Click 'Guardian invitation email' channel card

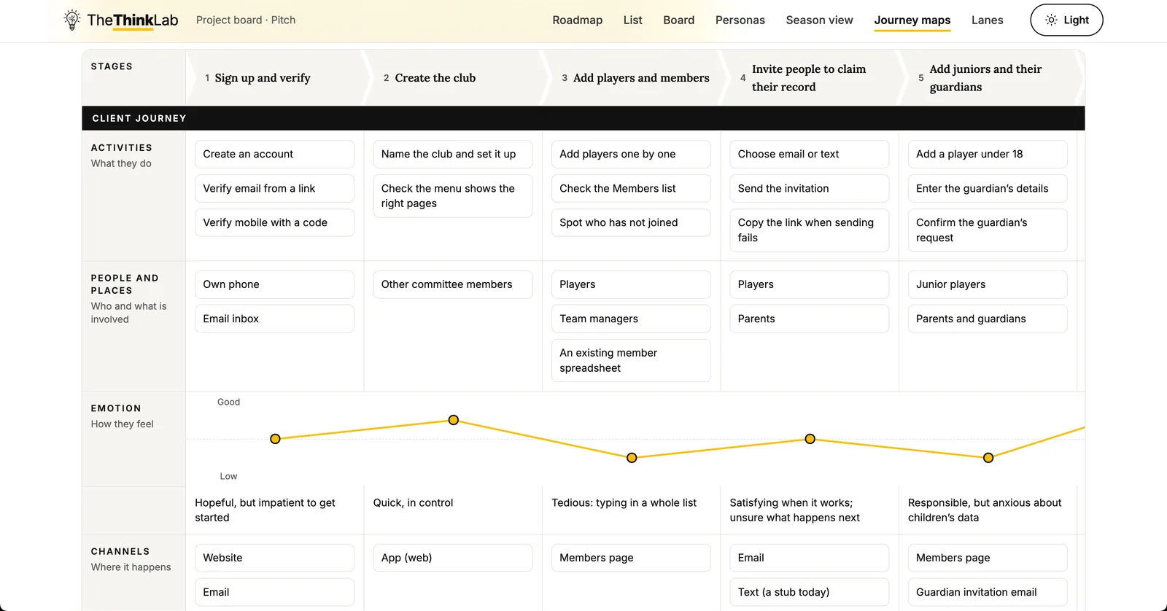(x=988, y=592)
